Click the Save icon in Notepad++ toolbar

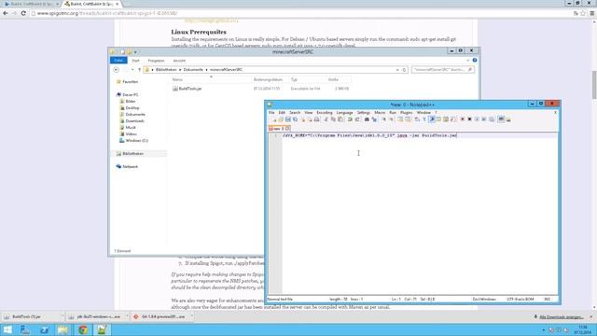(x=288, y=119)
